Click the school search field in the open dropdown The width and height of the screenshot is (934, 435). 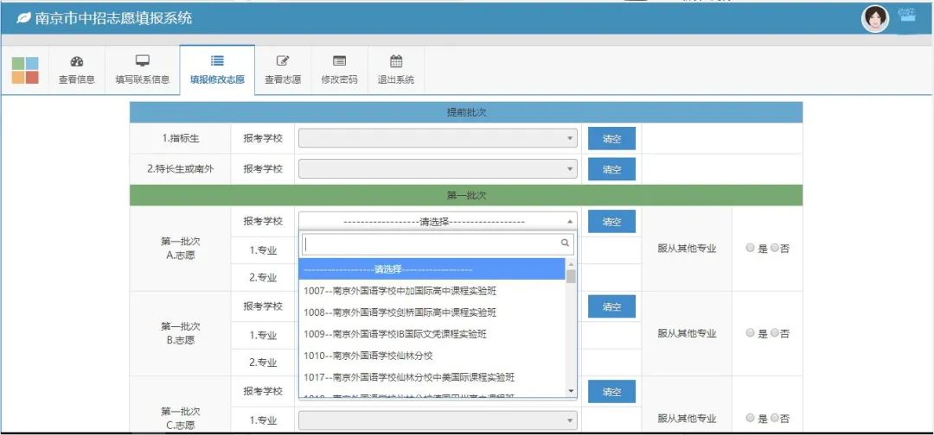[x=438, y=243]
